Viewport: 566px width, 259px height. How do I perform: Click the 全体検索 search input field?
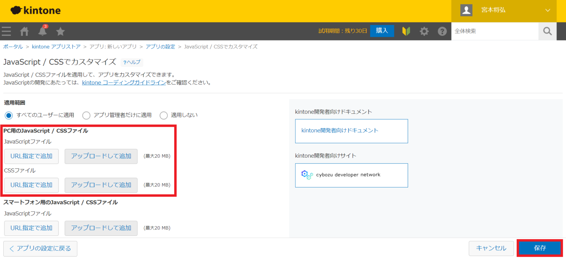coord(494,31)
